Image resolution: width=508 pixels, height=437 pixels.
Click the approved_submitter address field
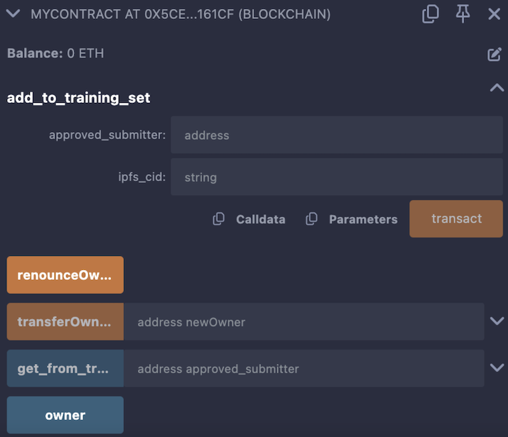[x=337, y=135]
